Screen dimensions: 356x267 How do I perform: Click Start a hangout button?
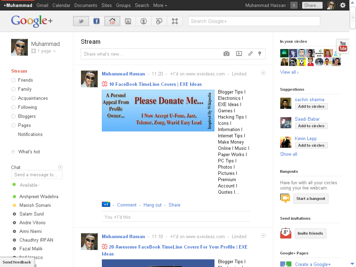pyautogui.click(x=311, y=199)
